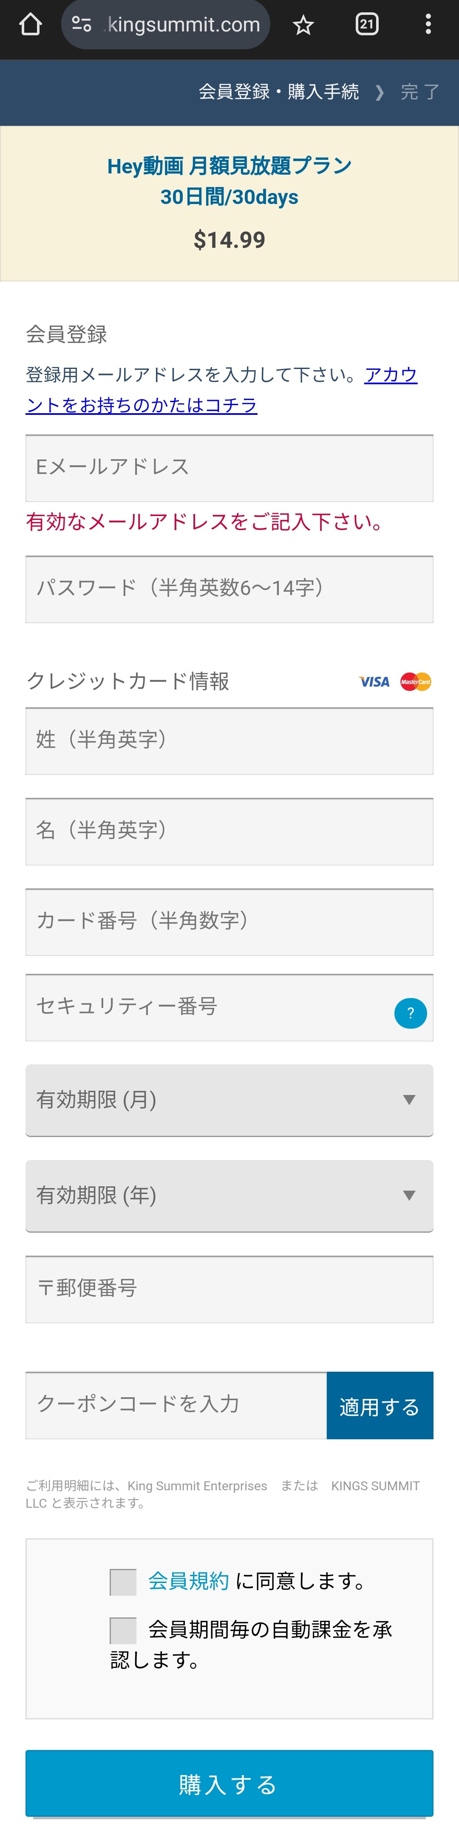459x1838 pixels.
Task: Check the 自動課金 approval checkbox
Action: (123, 1630)
